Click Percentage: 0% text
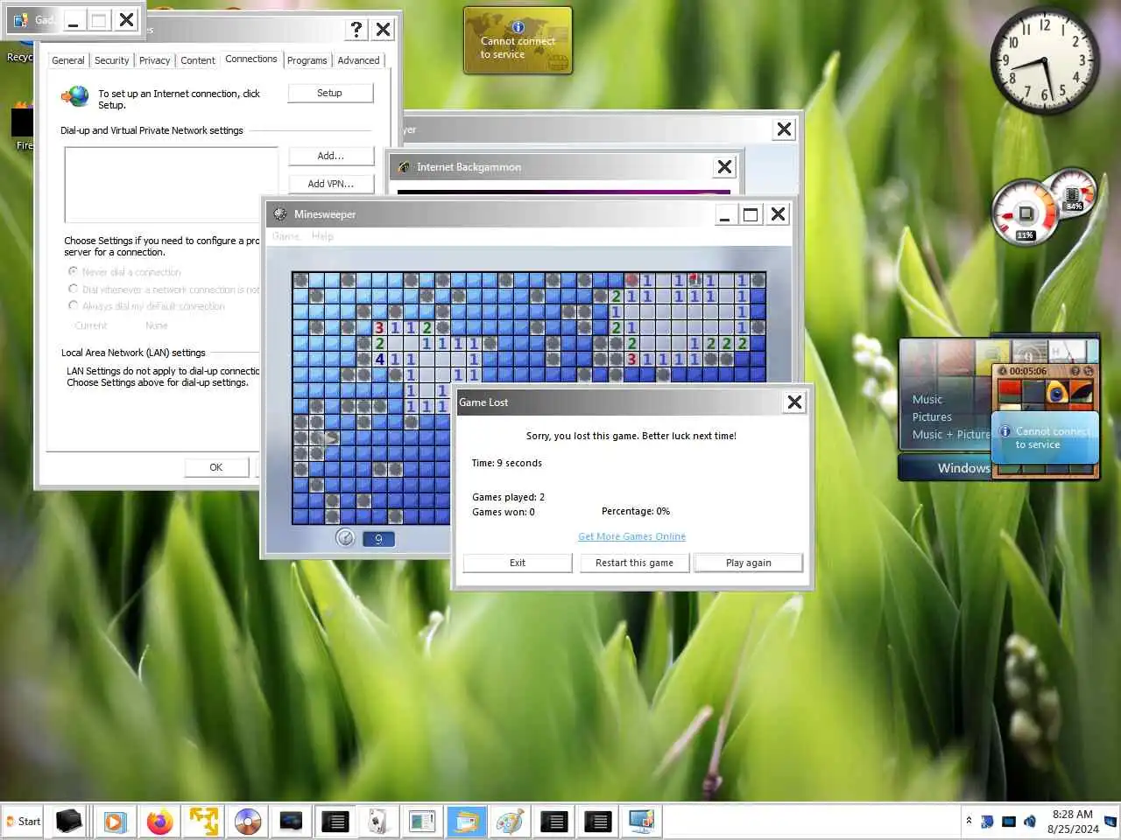The width and height of the screenshot is (1121, 840). click(x=636, y=511)
